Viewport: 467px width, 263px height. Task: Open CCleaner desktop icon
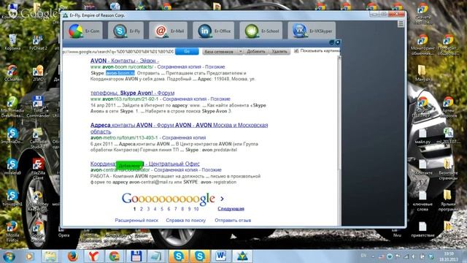pos(12,74)
